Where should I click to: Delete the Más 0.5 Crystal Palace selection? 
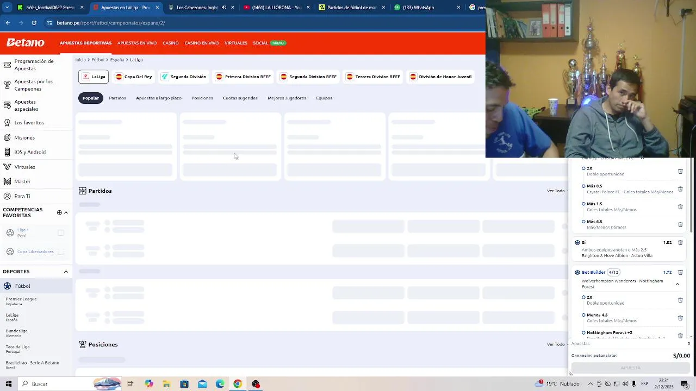pyautogui.click(x=680, y=189)
